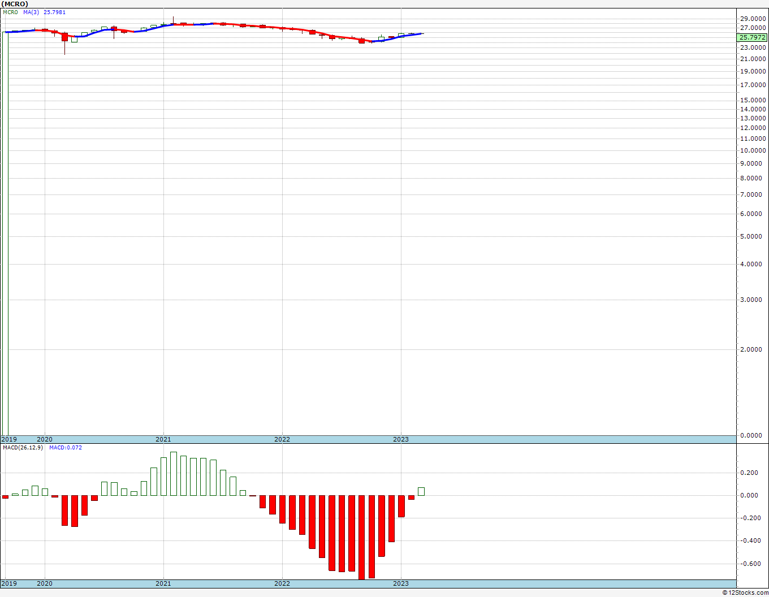Click the 2019 marker on price timeline
The image size is (769, 597).
9,439
